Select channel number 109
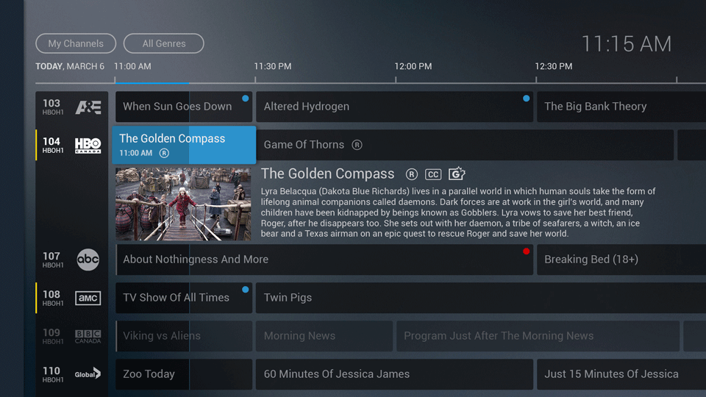Screen dimensions: 706x397 pos(51,333)
